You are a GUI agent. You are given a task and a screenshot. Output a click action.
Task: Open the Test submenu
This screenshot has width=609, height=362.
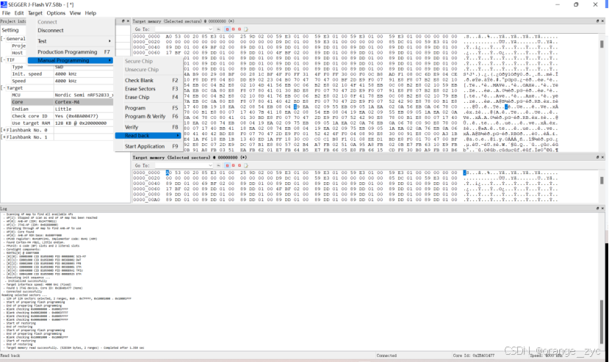click(71, 41)
